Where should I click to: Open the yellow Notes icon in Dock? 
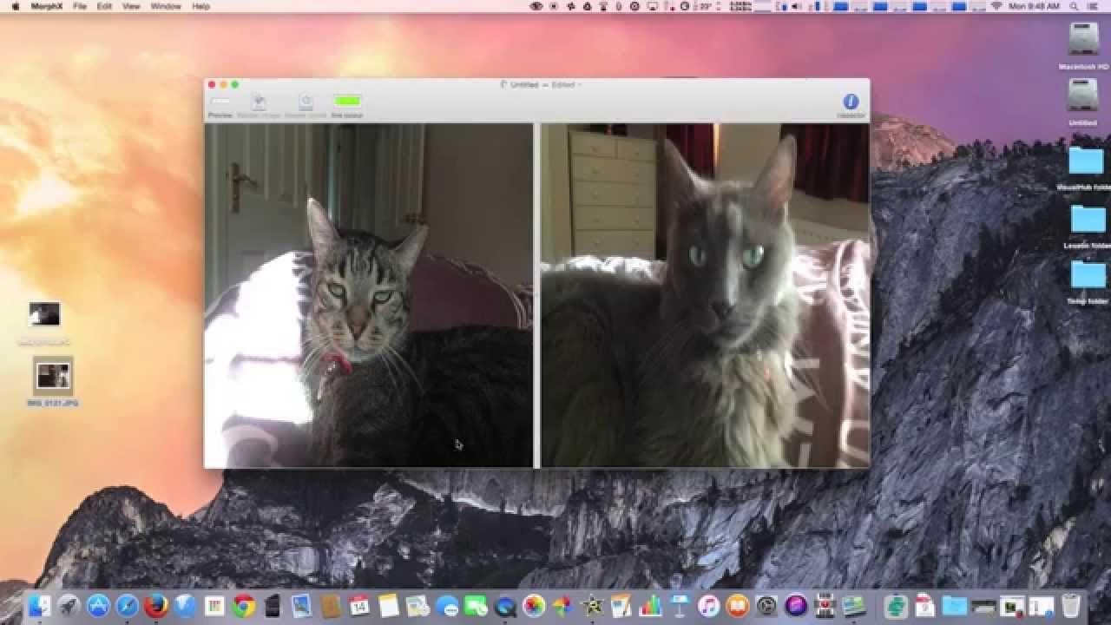tap(389, 605)
